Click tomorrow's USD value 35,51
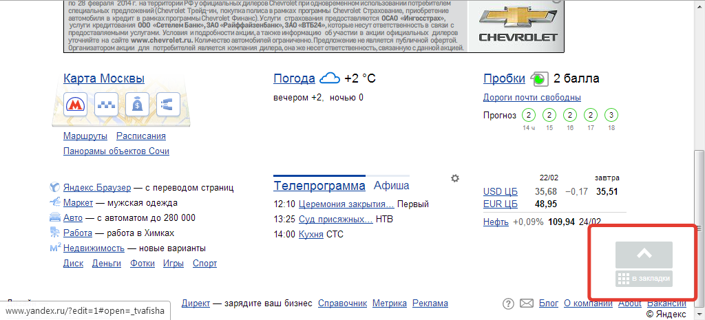This screenshot has width=705, height=320. [x=607, y=192]
